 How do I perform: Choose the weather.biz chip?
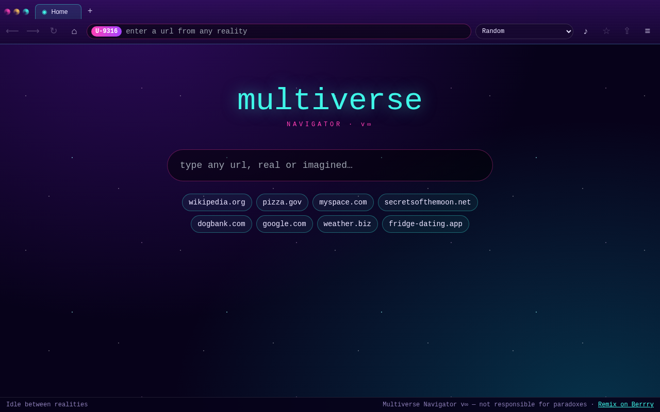(348, 224)
